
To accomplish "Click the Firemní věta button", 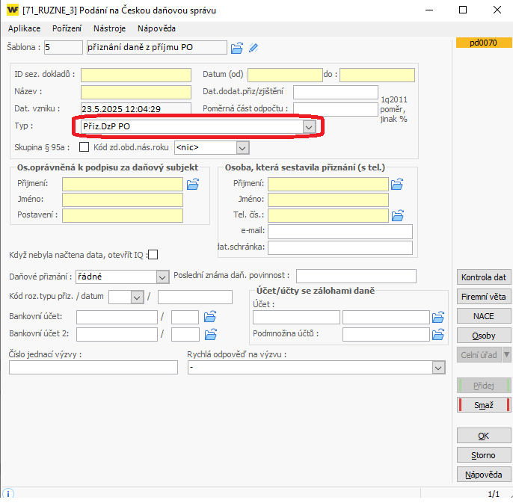I will tap(484, 297).
